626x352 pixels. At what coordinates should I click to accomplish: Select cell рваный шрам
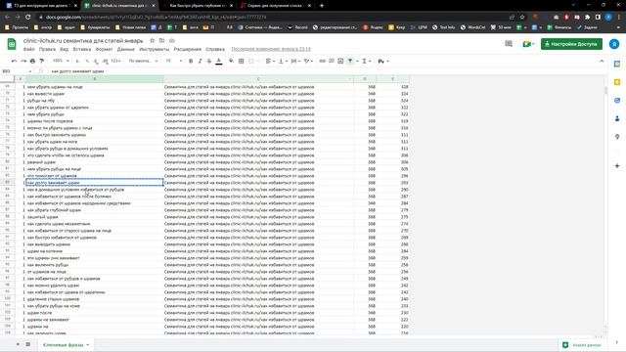pos(95,162)
